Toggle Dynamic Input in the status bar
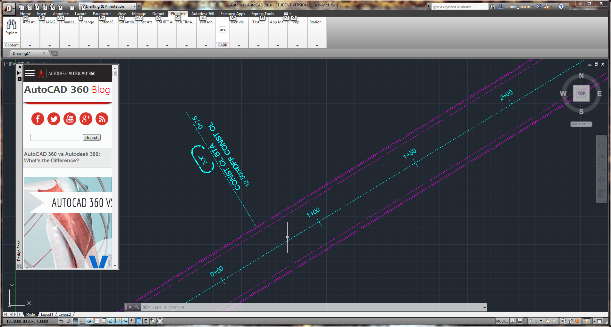Viewport: 611px width, 327px height. coord(125,321)
